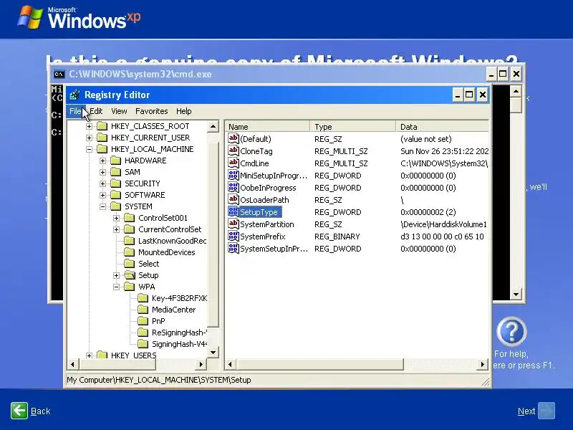Expand the HKEY_CURRENT_USER node
Screen dimensions: 573x430
point(89,138)
